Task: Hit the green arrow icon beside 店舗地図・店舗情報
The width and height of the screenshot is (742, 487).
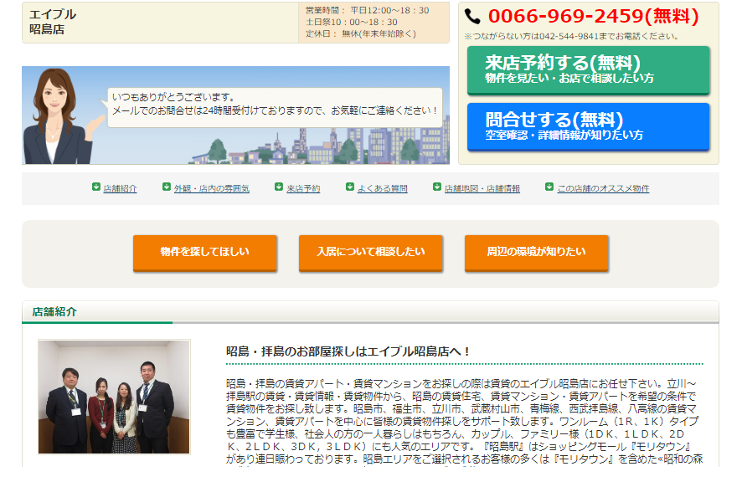Action: coord(437,187)
